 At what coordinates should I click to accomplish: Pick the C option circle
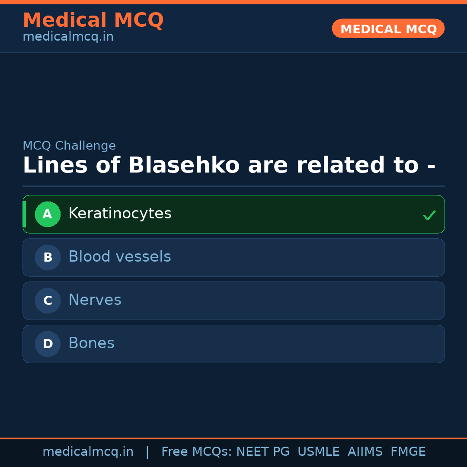click(48, 301)
